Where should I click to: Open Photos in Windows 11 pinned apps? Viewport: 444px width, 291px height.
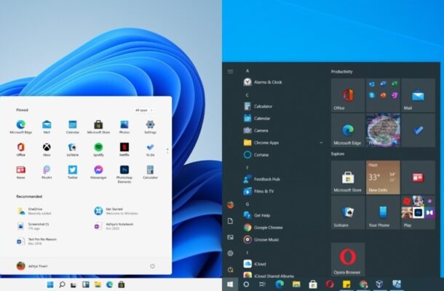coord(124,127)
